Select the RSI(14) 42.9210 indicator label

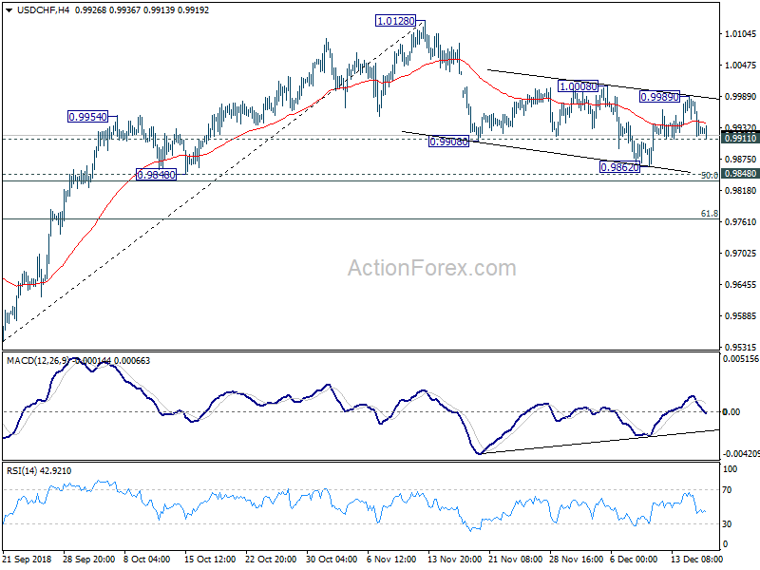click(39, 470)
